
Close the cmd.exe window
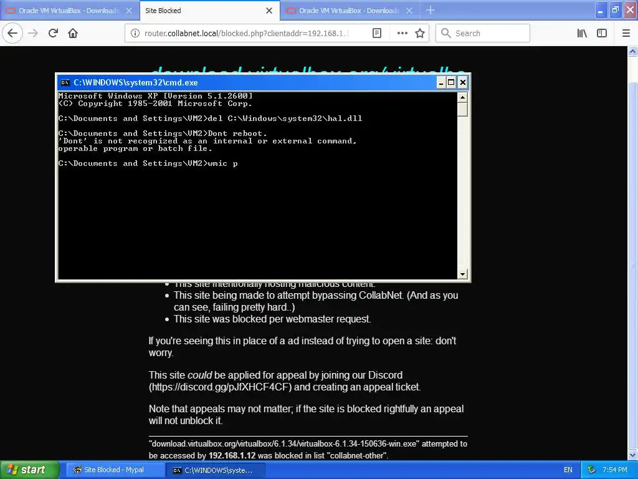(463, 83)
